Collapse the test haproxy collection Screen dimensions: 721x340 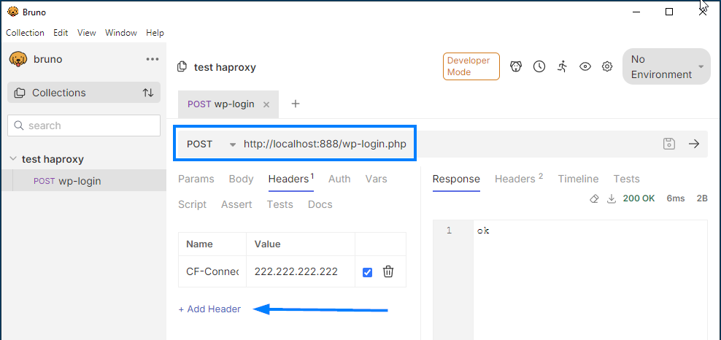pos(12,160)
